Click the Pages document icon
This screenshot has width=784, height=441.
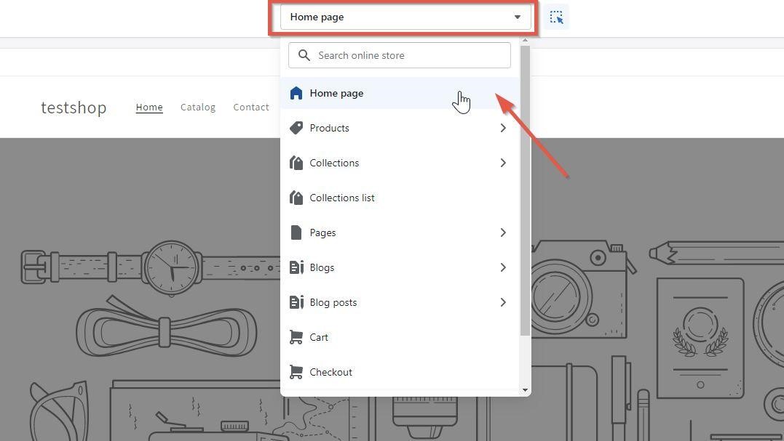(x=296, y=232)
